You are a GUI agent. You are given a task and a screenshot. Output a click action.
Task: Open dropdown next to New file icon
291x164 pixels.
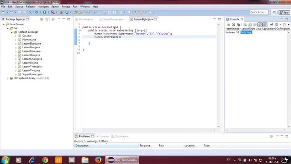(x=7, y=12)
